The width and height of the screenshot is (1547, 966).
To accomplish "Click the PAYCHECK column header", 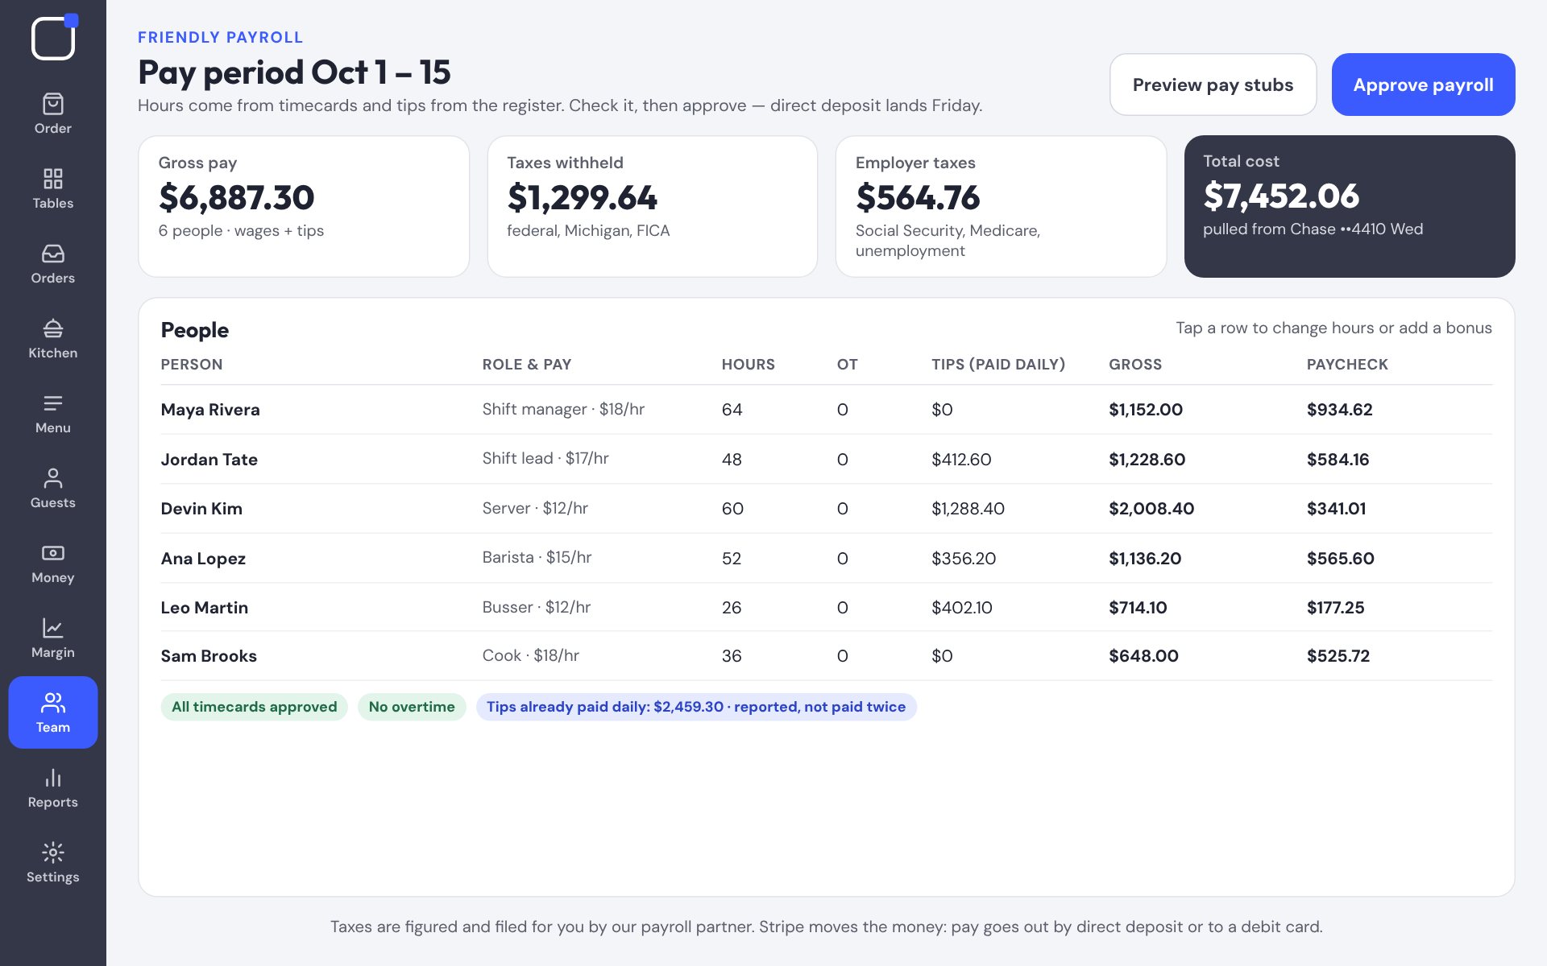I will [x=1347, y=365].
